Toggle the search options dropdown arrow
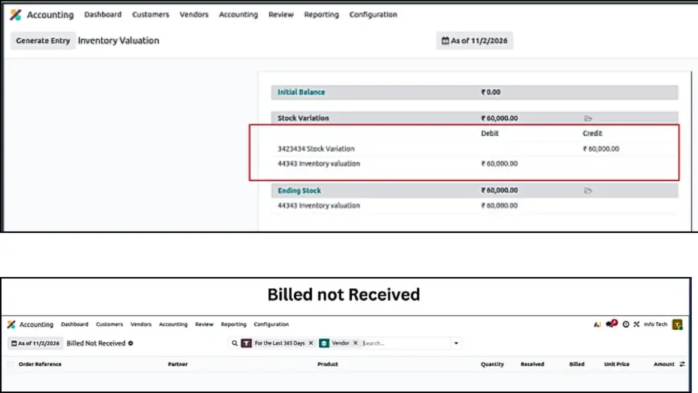Screen dimensions: 698x393 pyautogui.click(x=456, y=343)
